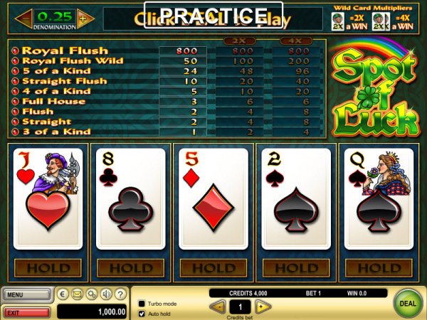Mute sound with speaker icon

(106, 294)
